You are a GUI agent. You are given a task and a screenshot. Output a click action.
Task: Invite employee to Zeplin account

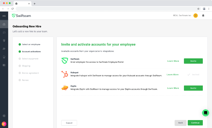(x=193, y=88)
